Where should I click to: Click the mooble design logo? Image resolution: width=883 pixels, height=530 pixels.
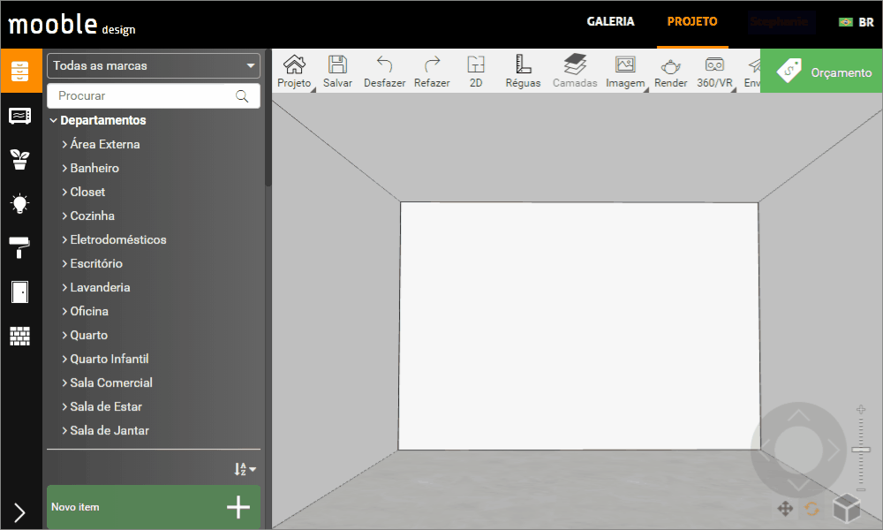point(72,25)
